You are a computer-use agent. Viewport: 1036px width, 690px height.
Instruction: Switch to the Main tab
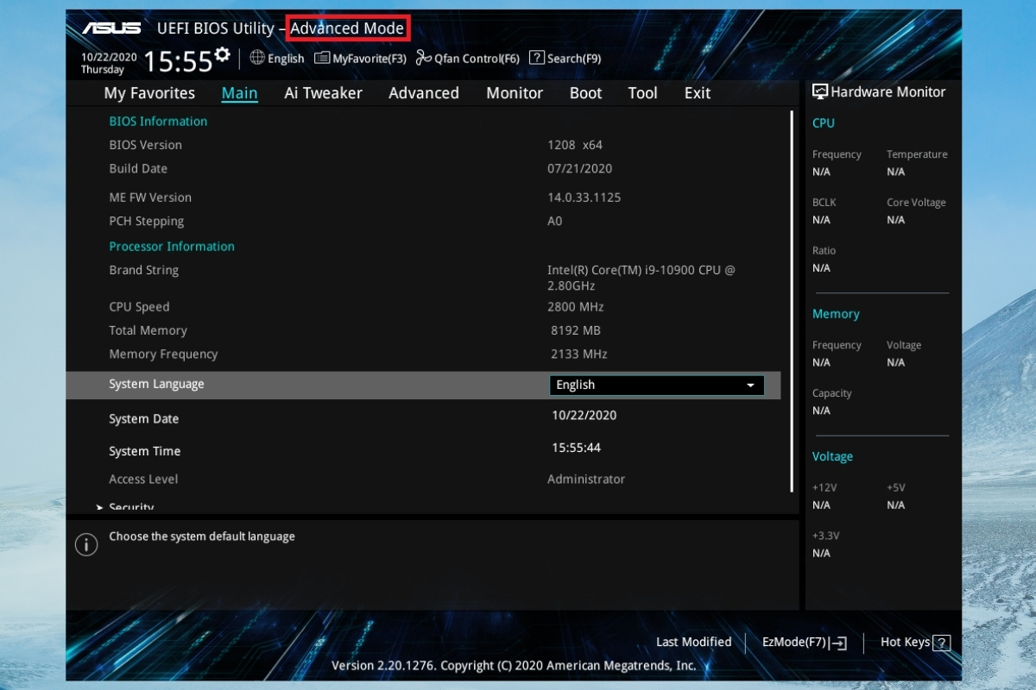click(x=239, y=93)
